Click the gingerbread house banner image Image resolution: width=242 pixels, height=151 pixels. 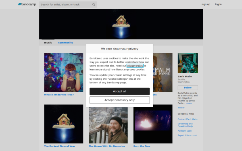(121, 24)
